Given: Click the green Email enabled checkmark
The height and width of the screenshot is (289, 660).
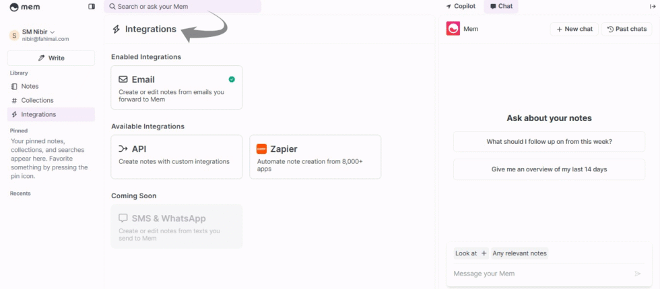Looking at the screenshot, I should point(232,79).
